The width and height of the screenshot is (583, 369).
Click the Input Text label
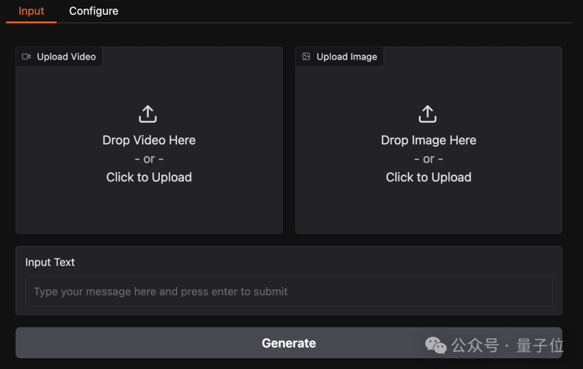[50, 262]
